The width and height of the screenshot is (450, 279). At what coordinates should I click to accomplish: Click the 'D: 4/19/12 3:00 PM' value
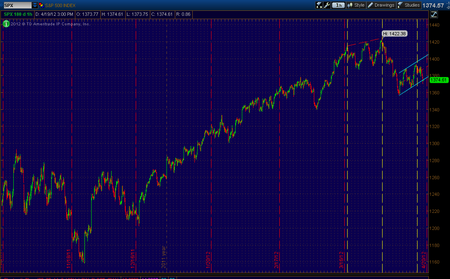pyautogui.click(x=54, y=14)
